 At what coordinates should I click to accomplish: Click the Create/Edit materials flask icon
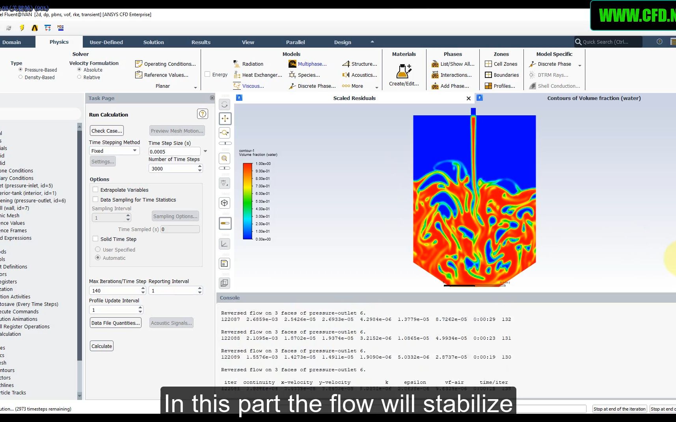point(404,71)
